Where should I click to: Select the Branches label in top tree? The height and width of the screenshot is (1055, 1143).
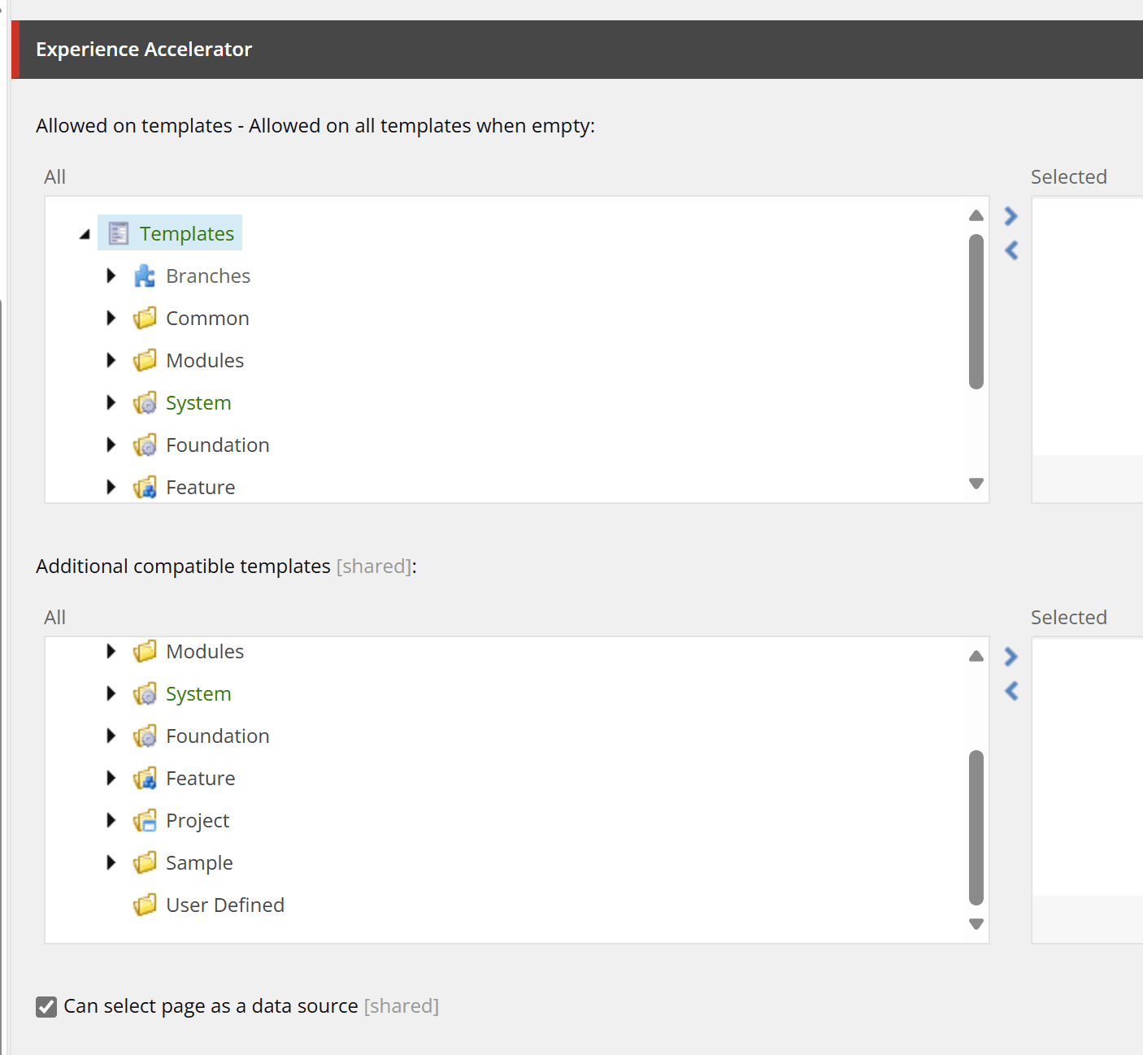point(208,276)
